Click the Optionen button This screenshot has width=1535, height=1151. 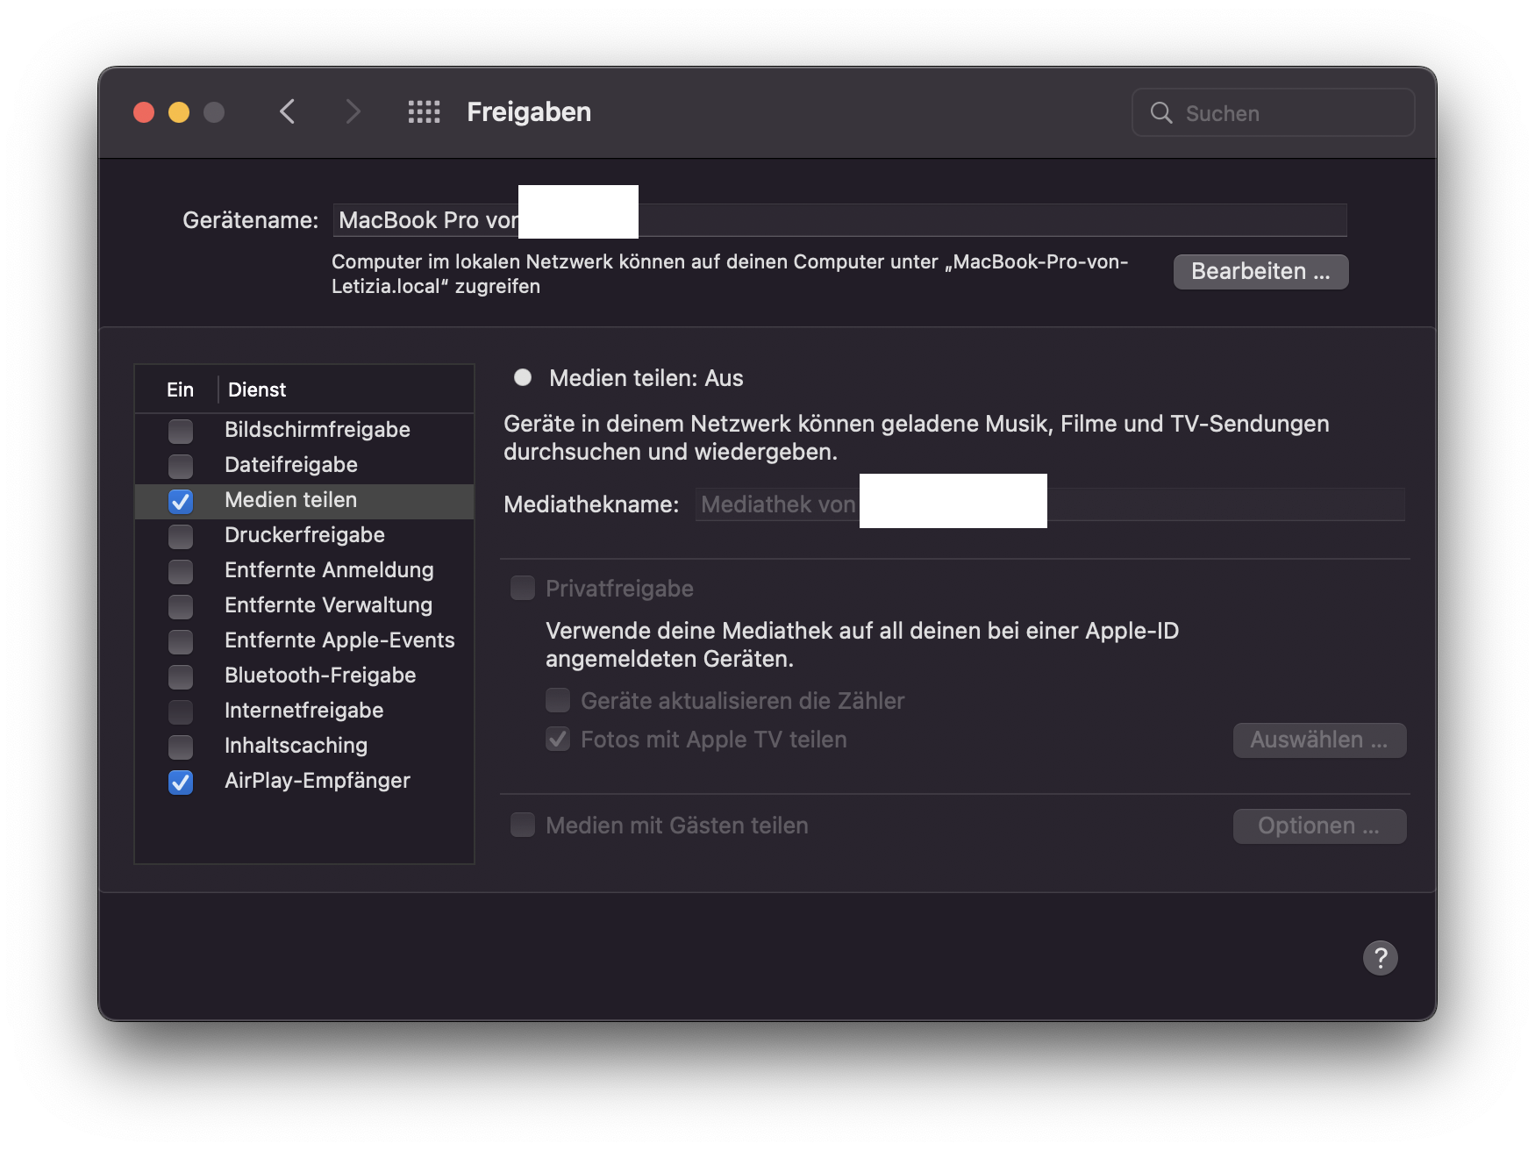pyautogui.click(x=1319, y=826)
